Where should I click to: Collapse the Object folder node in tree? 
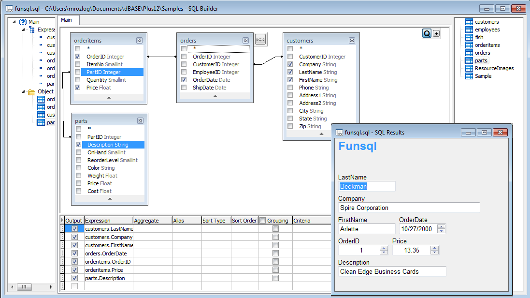tap(23, 91)
